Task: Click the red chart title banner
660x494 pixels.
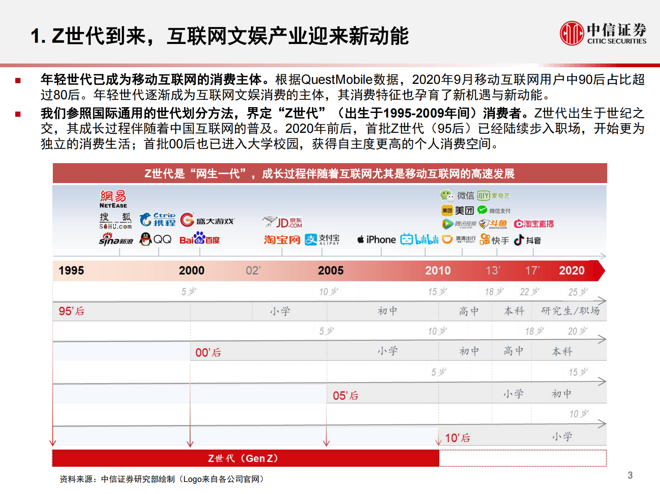Action: coord(330,174)
